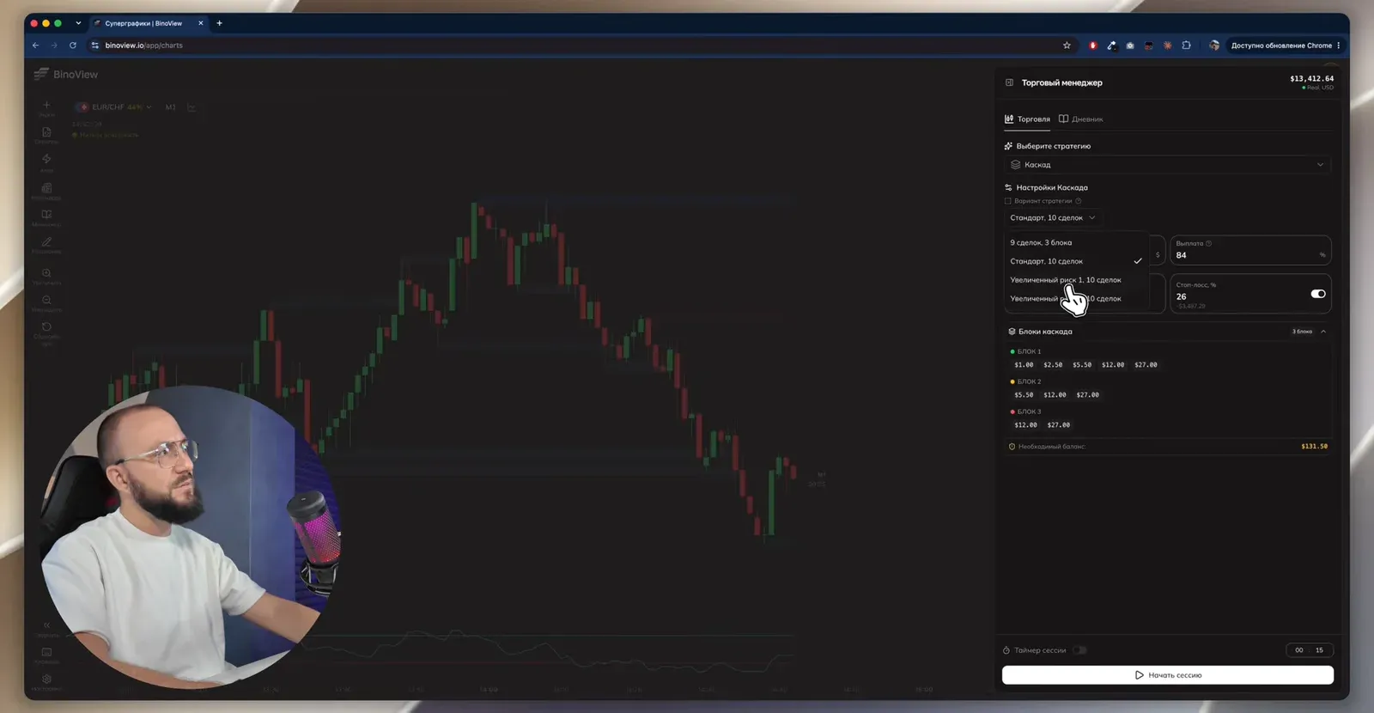This screenshot has height=713, width=1374.
Task: Open the EUR/CHF asset selector
Action: tap(113, 107)
